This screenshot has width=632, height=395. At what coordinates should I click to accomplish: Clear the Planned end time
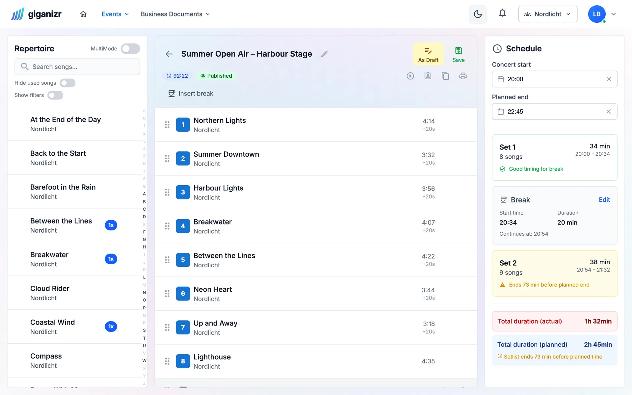point(609,112)
